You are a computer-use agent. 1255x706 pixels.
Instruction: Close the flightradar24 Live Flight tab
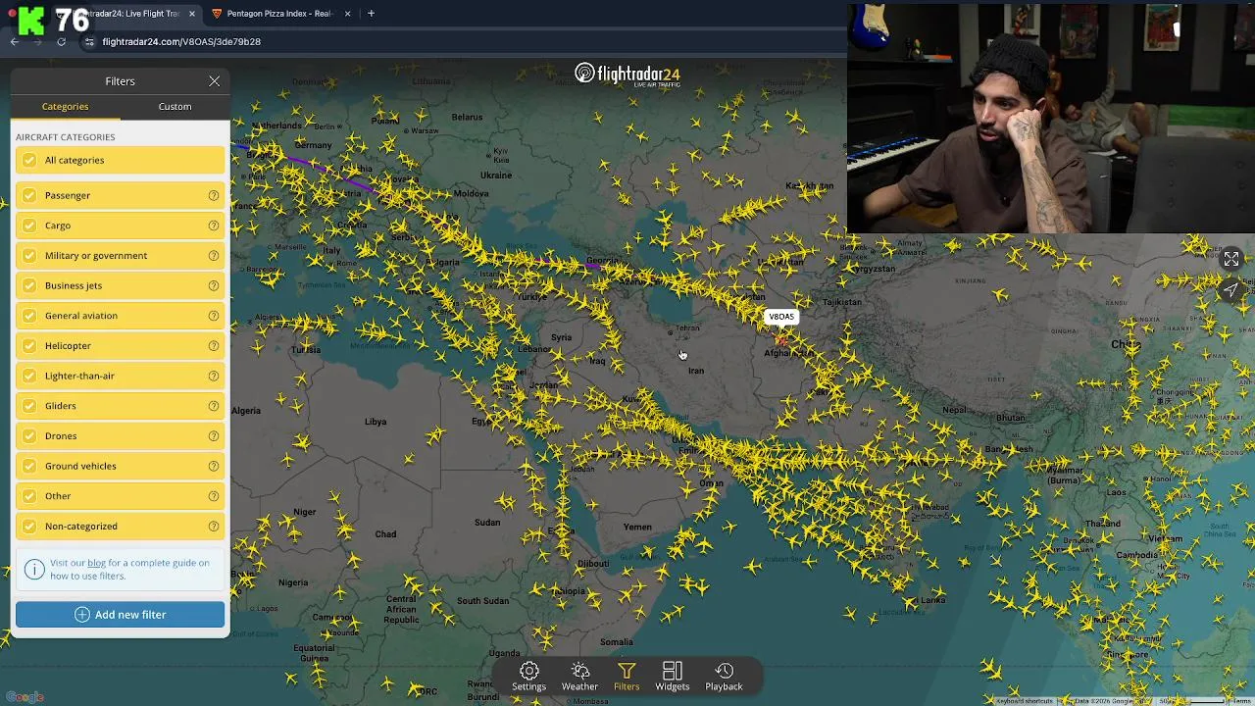pos(192,14)
